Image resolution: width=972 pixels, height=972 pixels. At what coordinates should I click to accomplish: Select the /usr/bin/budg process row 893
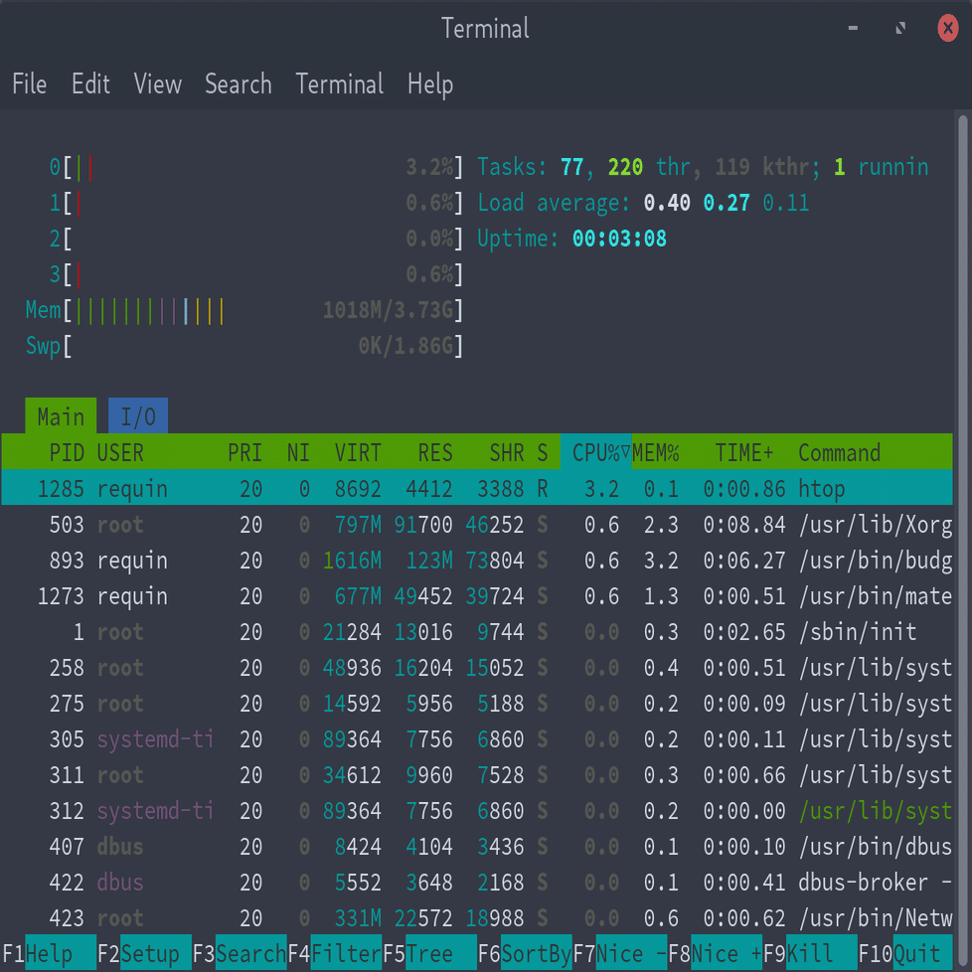(x=477, y=561)
